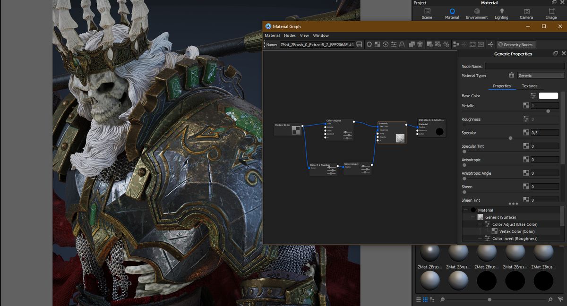Open the Material Type dropdown showing Generic
The image size is (567, 306).
[541, 75]
